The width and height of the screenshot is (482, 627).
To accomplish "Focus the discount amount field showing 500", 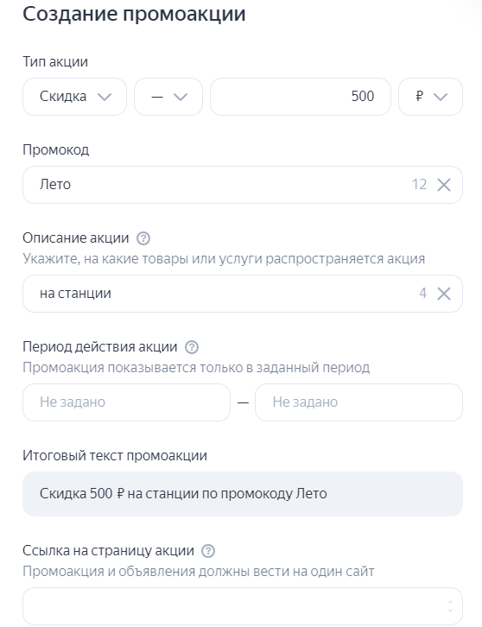I will coord(301,97).
